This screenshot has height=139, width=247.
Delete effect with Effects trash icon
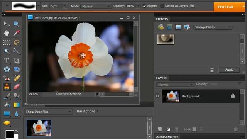click(212, 70)
